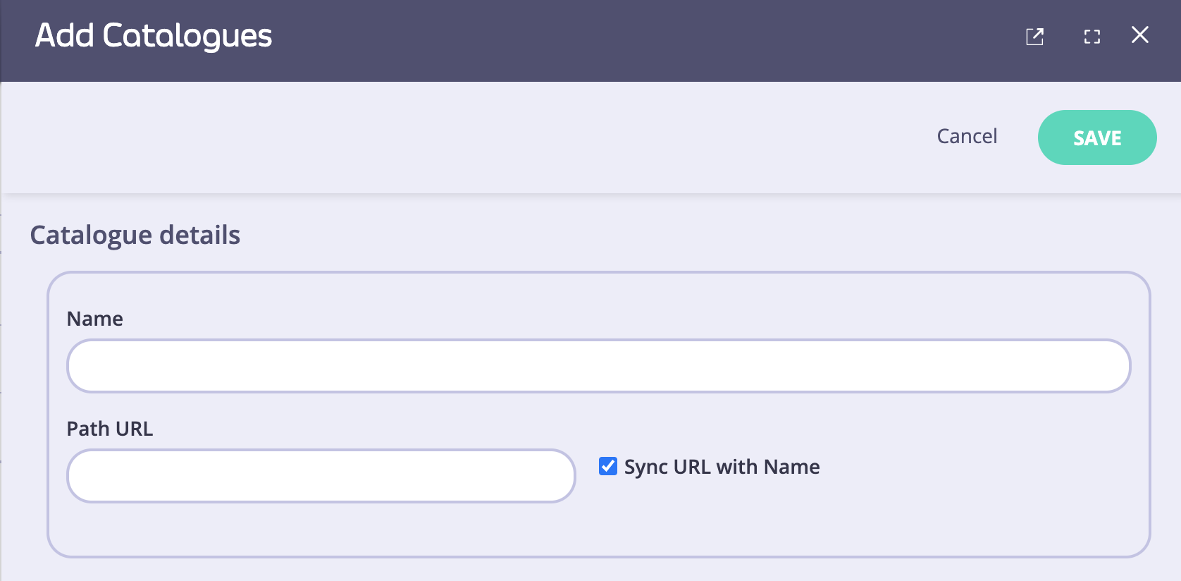Viewport: 1181px width, 581px height.
Task: Toggle the fullscreen brackets icon
Action: tap(1092, 37)
